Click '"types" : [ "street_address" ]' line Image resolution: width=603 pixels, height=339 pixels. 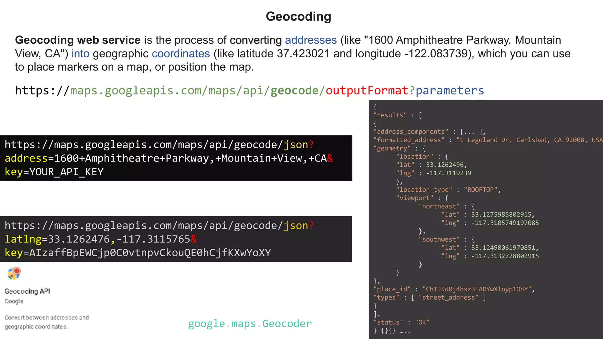click(x=430, y=298)
